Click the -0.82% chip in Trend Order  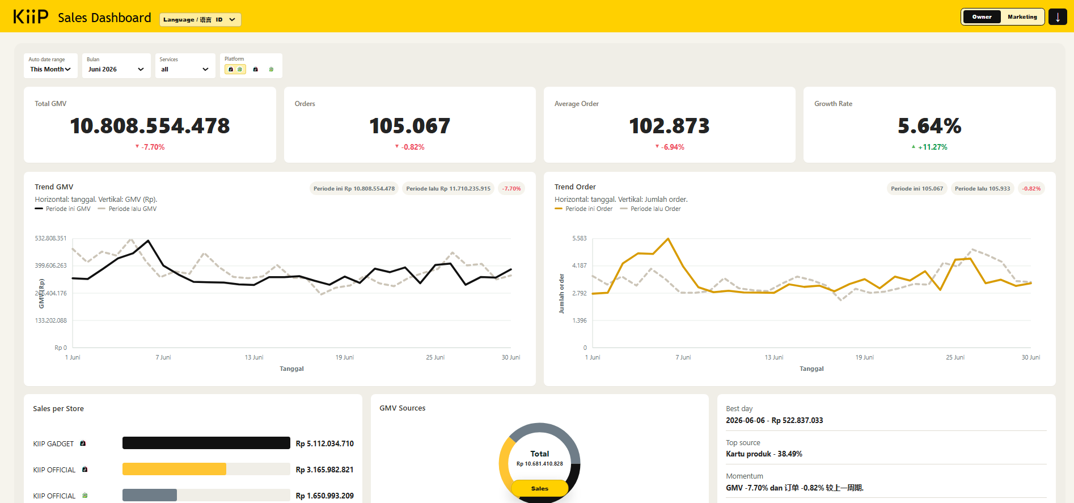point(1031,189)
